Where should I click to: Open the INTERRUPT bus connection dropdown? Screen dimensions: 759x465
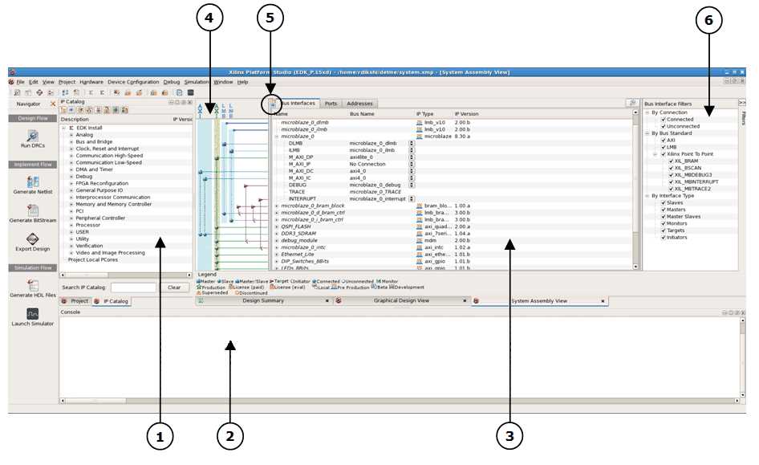pyautogui.click(x=412, y=199)
